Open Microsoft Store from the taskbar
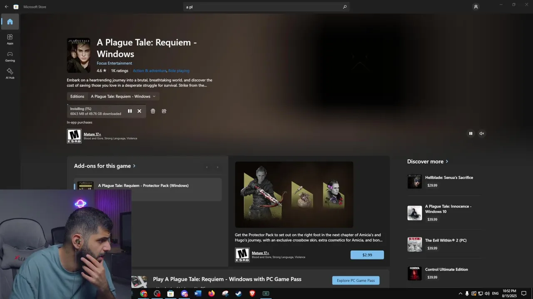Screen dimensions: 533x299 click(171, 294)
